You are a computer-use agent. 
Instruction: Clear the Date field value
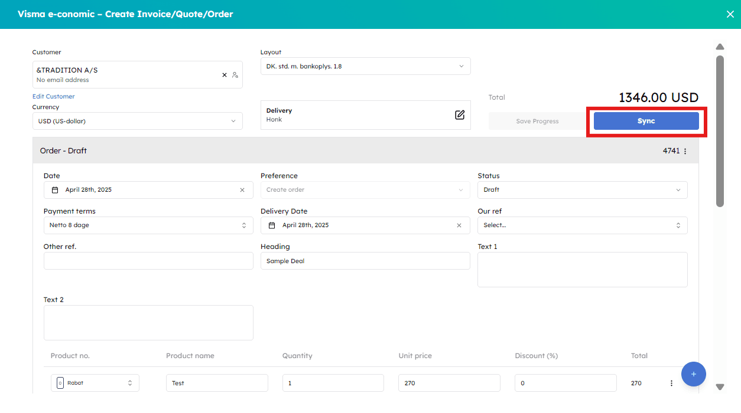point(242,190)
